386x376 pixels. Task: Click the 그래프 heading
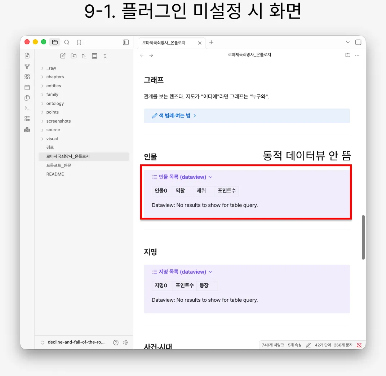point(154,80)
